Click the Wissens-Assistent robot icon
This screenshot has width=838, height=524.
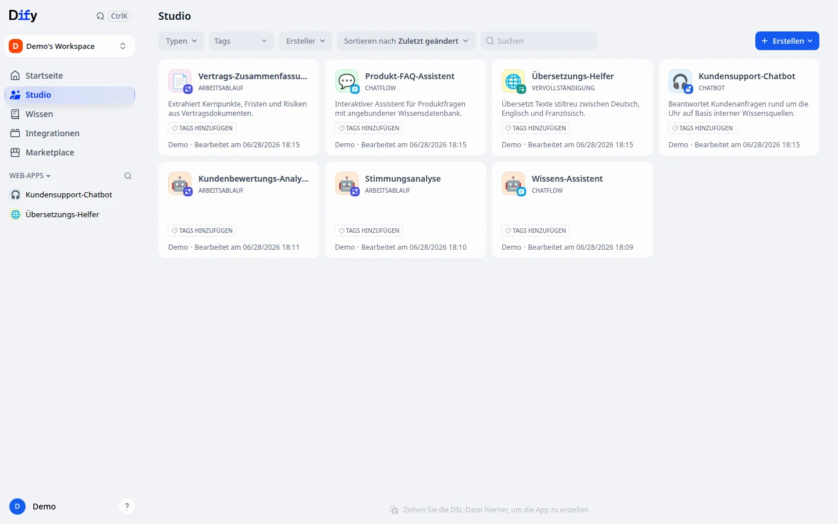(x=513, y=183)
